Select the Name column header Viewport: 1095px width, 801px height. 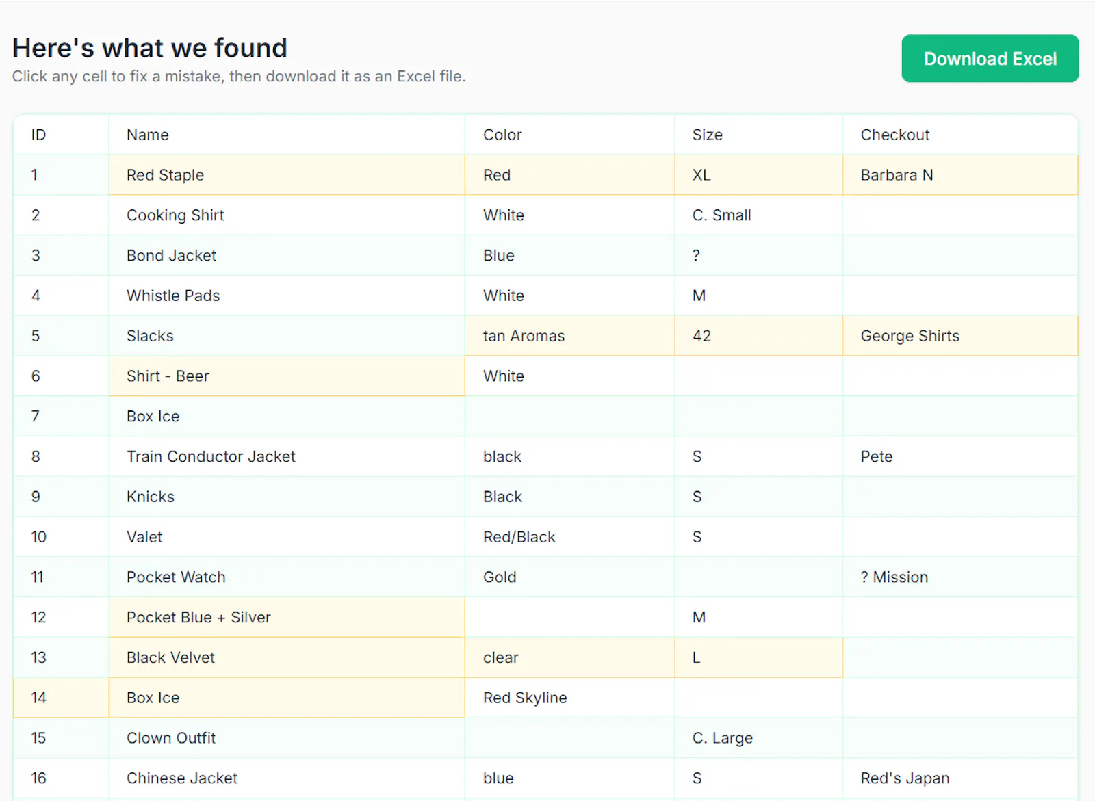pos(287,135)
